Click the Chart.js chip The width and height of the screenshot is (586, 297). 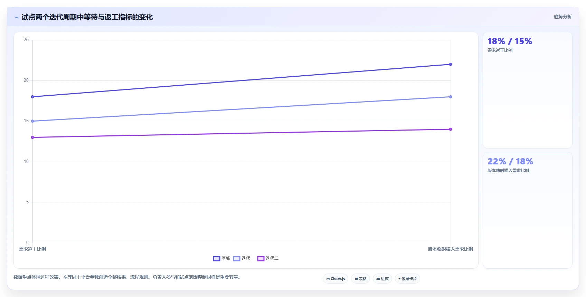click(335, 279)
